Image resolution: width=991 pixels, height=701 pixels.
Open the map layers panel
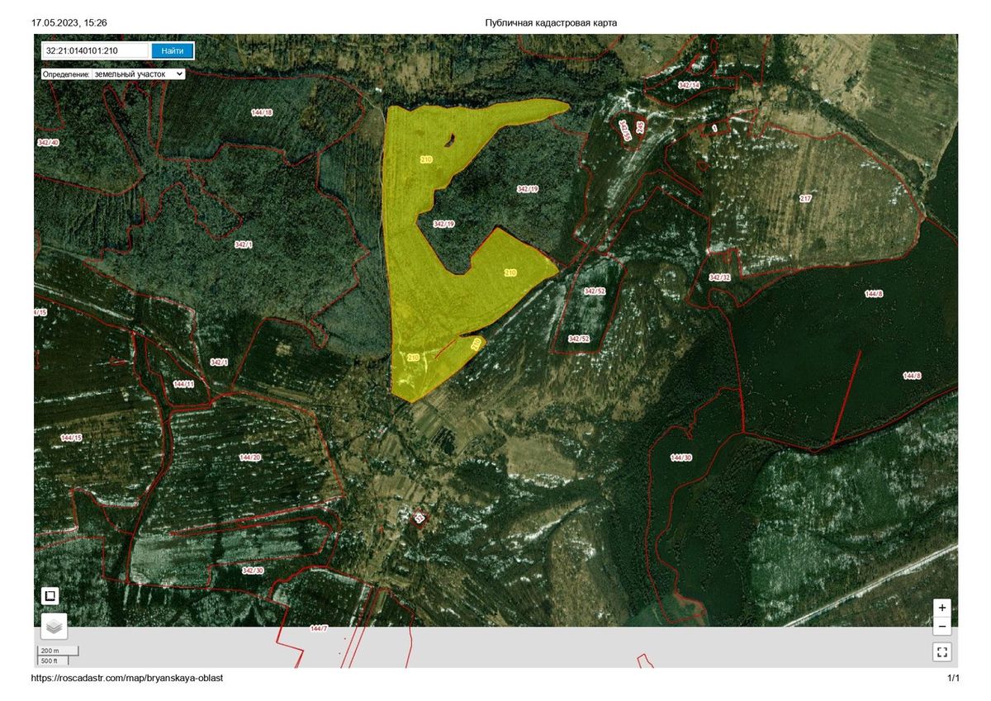(x=55, y=627)
